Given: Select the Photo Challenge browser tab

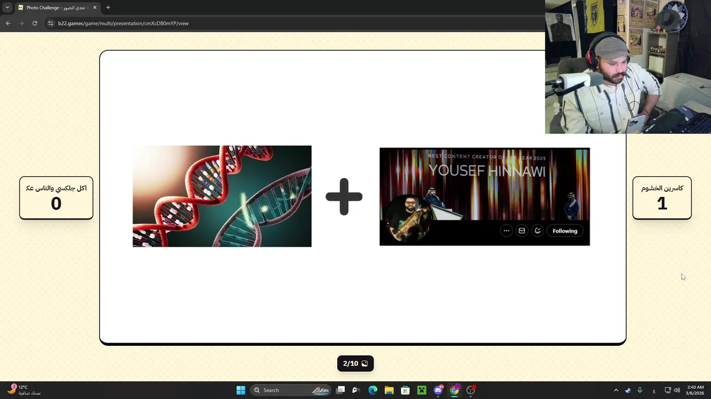Looking at the screenshot, I should tap(57, 8).
